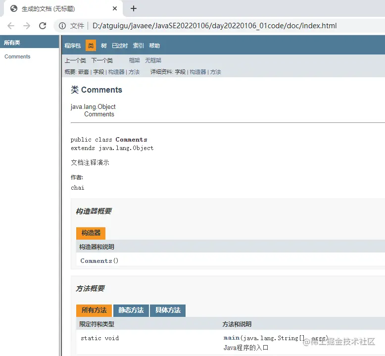Jump to 构造器 in the 概要 links
This screenshot has width=385, height=356.
(116, 72)
